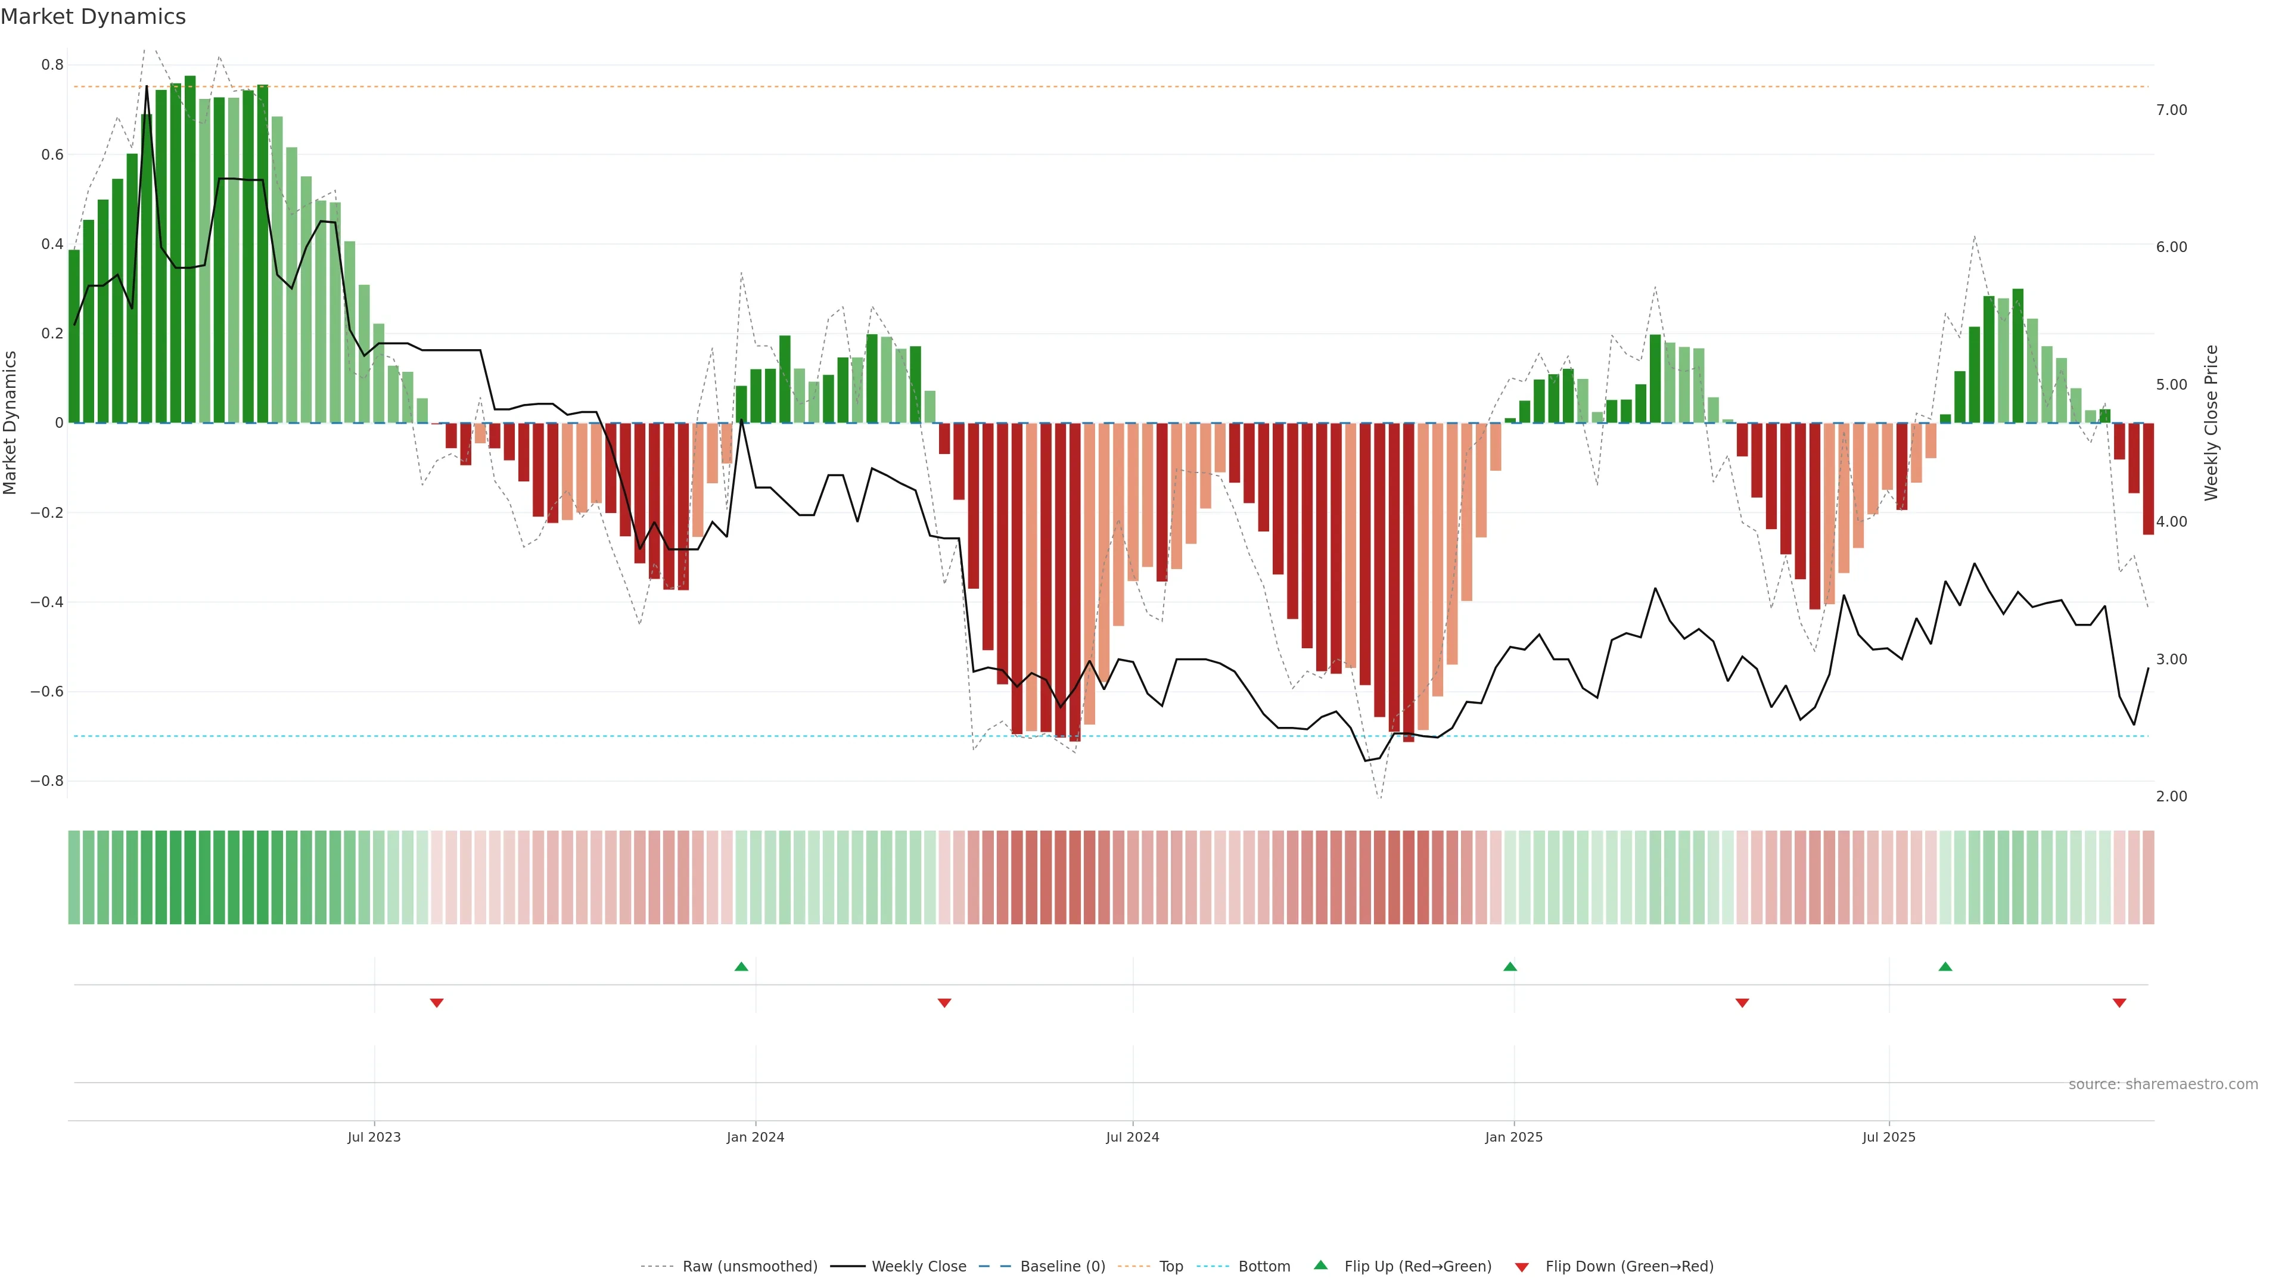Viewport: 2288px width, 1287px height.
Task: Click the Weekly Close Price axis title
Action: [x=2211, y=423]
